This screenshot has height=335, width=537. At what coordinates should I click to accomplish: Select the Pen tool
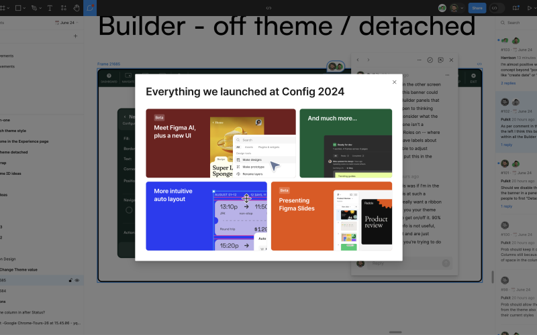[x=34, y=8]
